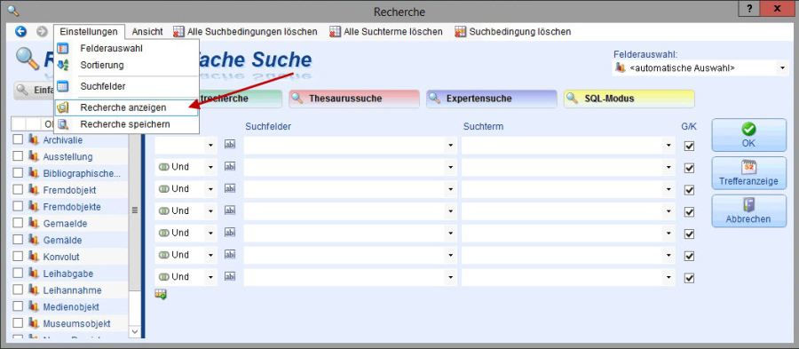
Task: Select Recherche speichern menu entry
Action: tap(125, 124)
